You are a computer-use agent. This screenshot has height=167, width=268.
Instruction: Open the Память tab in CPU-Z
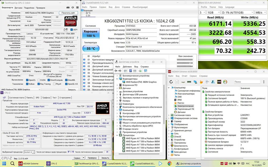pyautogui.click(x=29, y=98)
